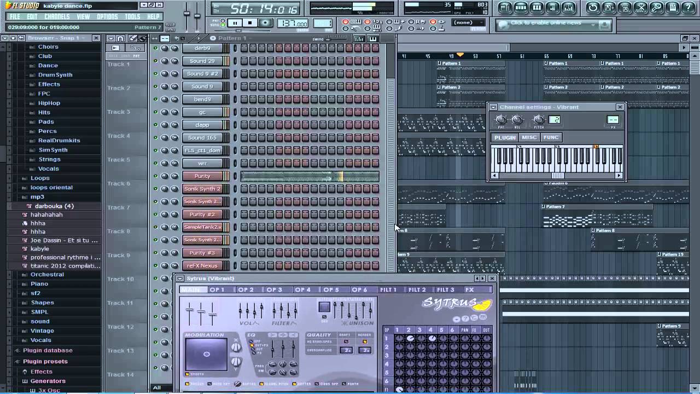Toggle the CENTER option in Sytrus
The image size is (700, 394).
[295, 384]
